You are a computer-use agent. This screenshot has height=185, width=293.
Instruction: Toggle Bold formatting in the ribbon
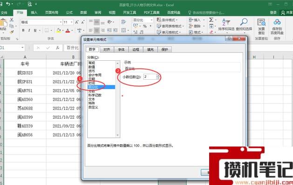click(23, 30)
